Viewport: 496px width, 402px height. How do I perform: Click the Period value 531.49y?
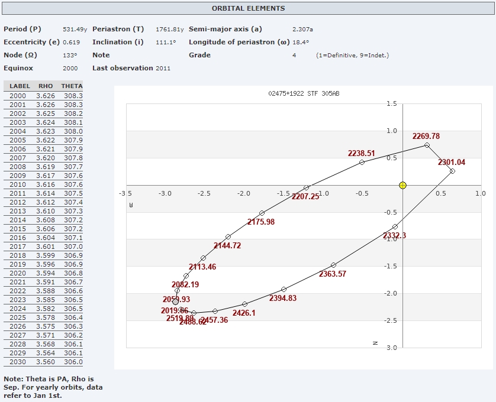[x=75, y=29]
